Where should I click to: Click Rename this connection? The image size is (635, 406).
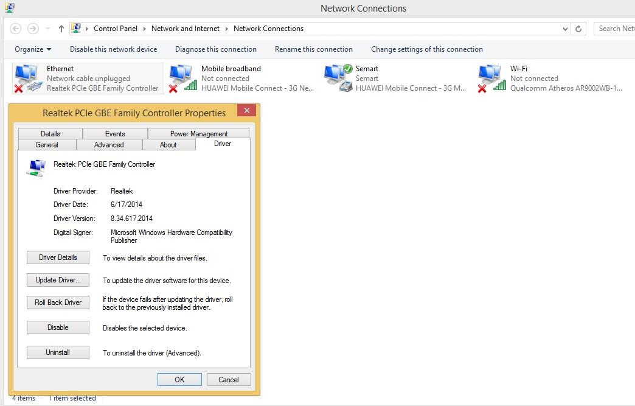(313, 49)
